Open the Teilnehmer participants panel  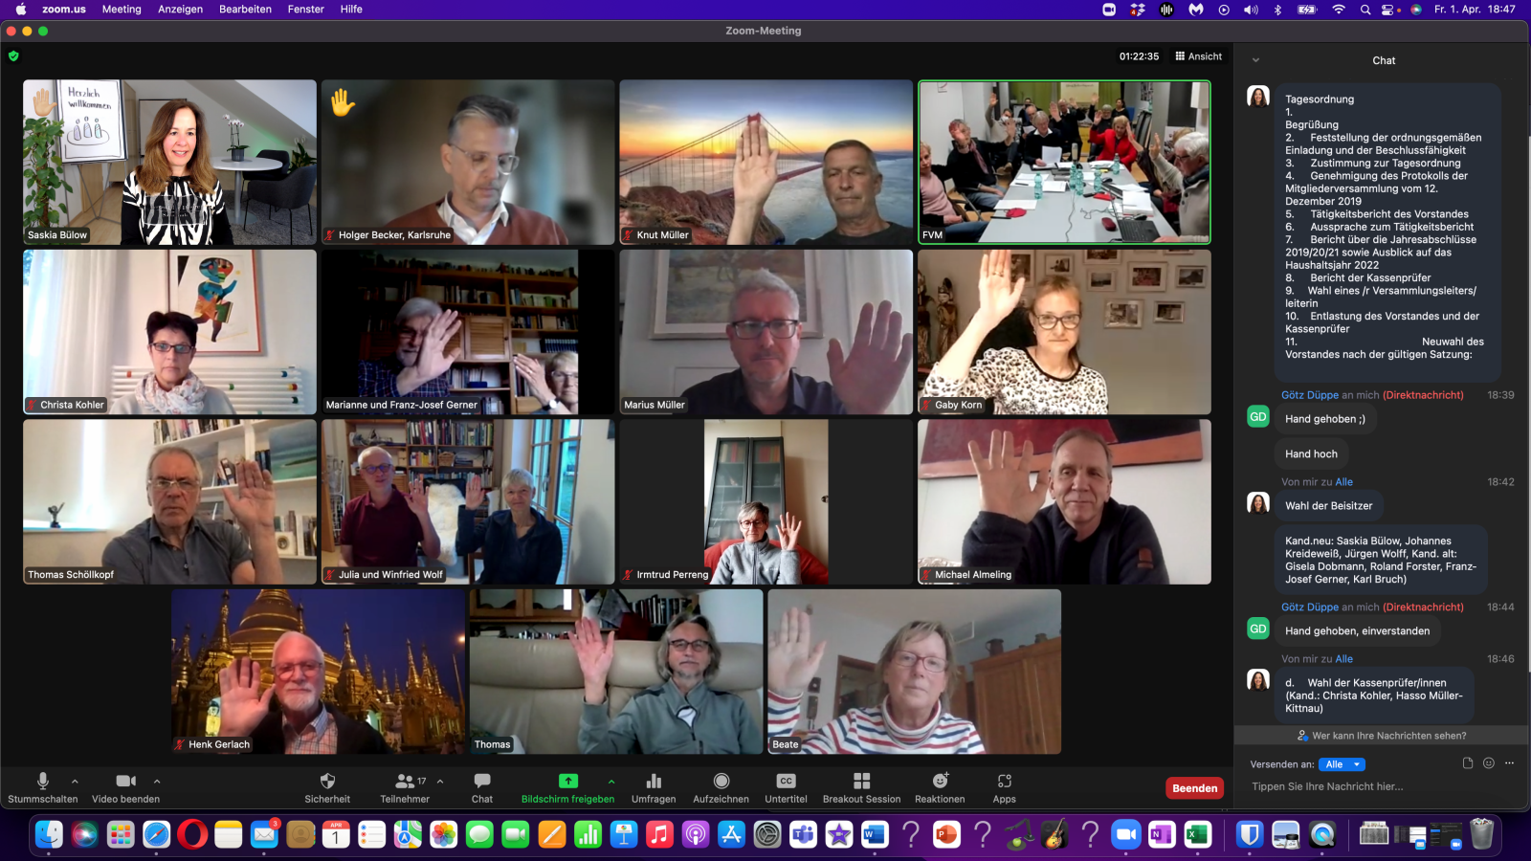tap(405, 788)
